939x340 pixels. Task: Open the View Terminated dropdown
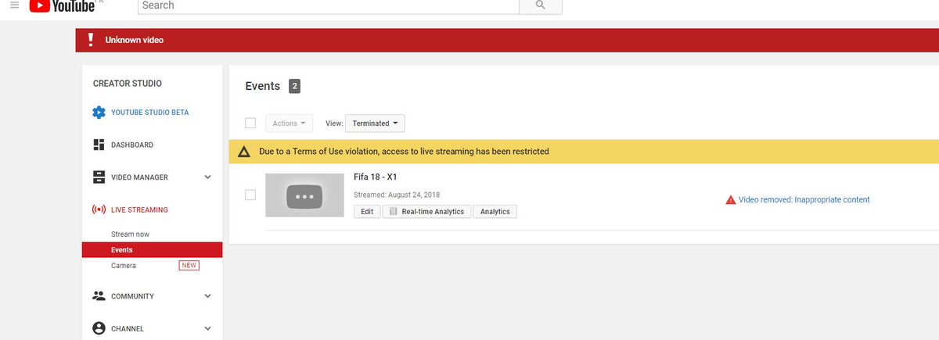pyautogui.click(x=375, y=123)
